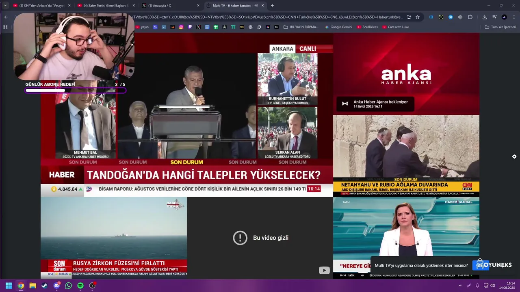Open the Windows Start menu
Viewport: 520px width, 292px height.
point(9,286)
